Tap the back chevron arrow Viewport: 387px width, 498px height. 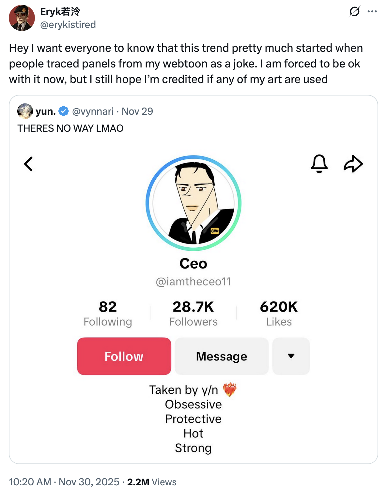[28, 164]
